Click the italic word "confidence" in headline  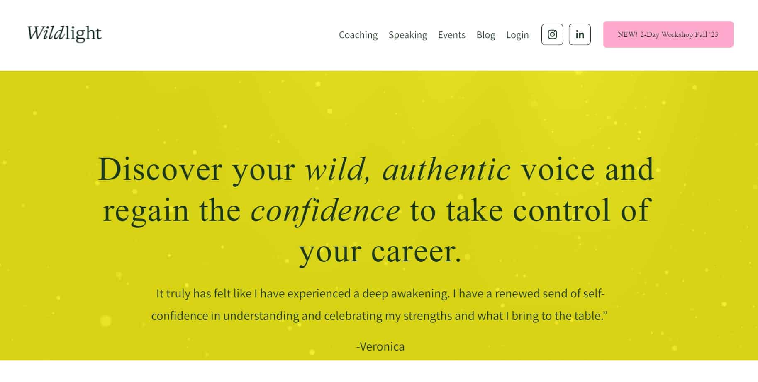[325, 211]
